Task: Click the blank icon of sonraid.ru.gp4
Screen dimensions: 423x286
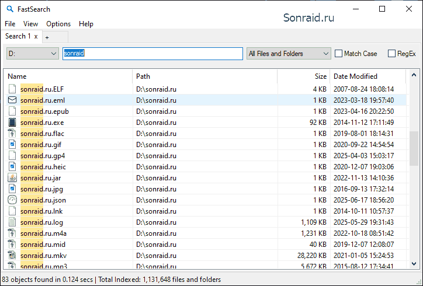Action: [x=12, y=155]
